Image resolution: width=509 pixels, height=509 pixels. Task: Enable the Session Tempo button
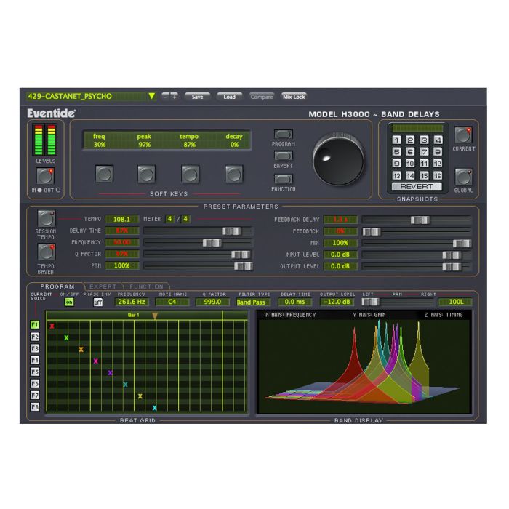tap(46, 218)
